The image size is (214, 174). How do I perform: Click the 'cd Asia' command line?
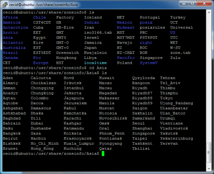(x=98, y=68)
